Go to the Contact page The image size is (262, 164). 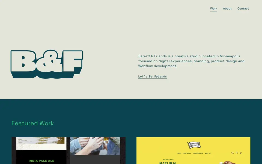(x=243, y=8)
